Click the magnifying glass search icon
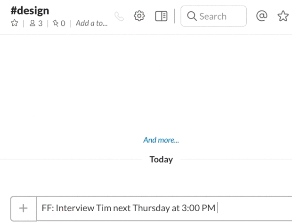This screenshot has height=223, width=292. (x=192, y=16)
